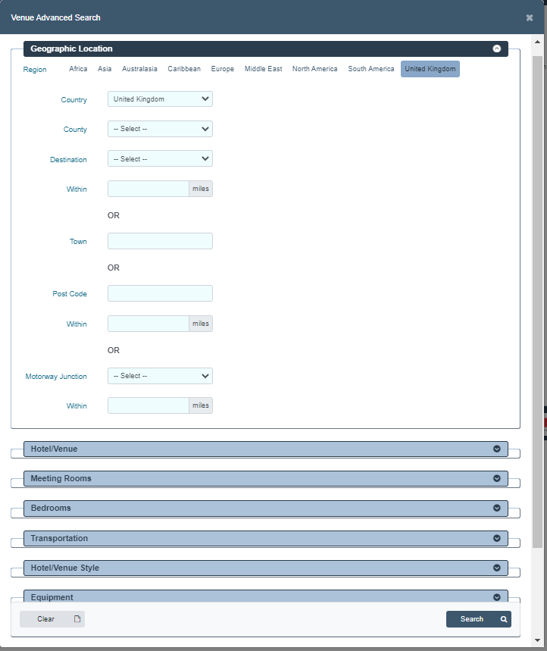
Task: Click the scrollbar down arrow
Action: coord(537,640)
